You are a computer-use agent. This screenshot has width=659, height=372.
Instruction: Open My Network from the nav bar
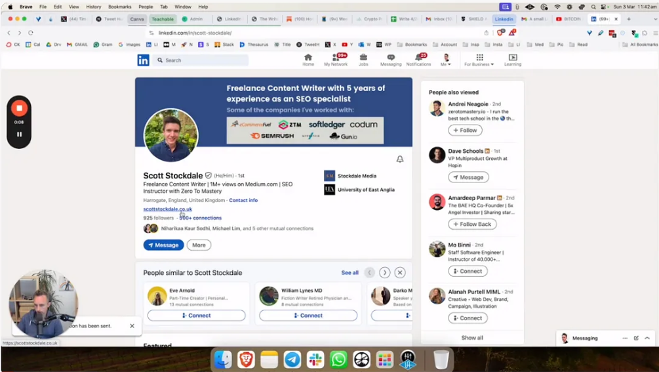point(335,60)
